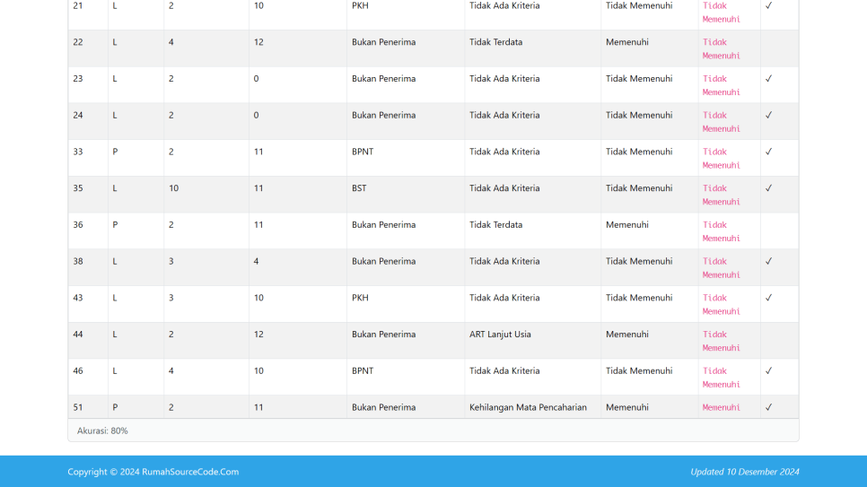This screenshot has height=487, width=867.
Task: Click the checkmark in row 23
Action: coord(768,79)
